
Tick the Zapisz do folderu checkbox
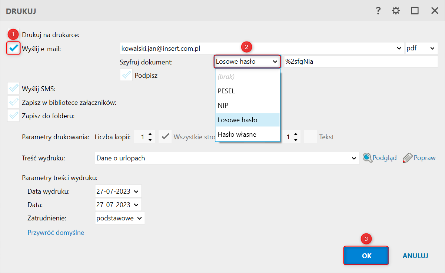pos(14,116)
